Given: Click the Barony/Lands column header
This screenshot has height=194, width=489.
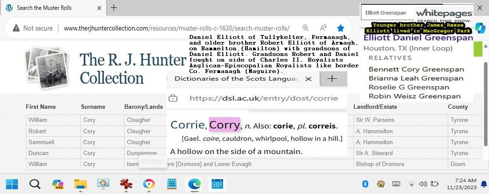Looking at the screenshot, I should [143, 107].
